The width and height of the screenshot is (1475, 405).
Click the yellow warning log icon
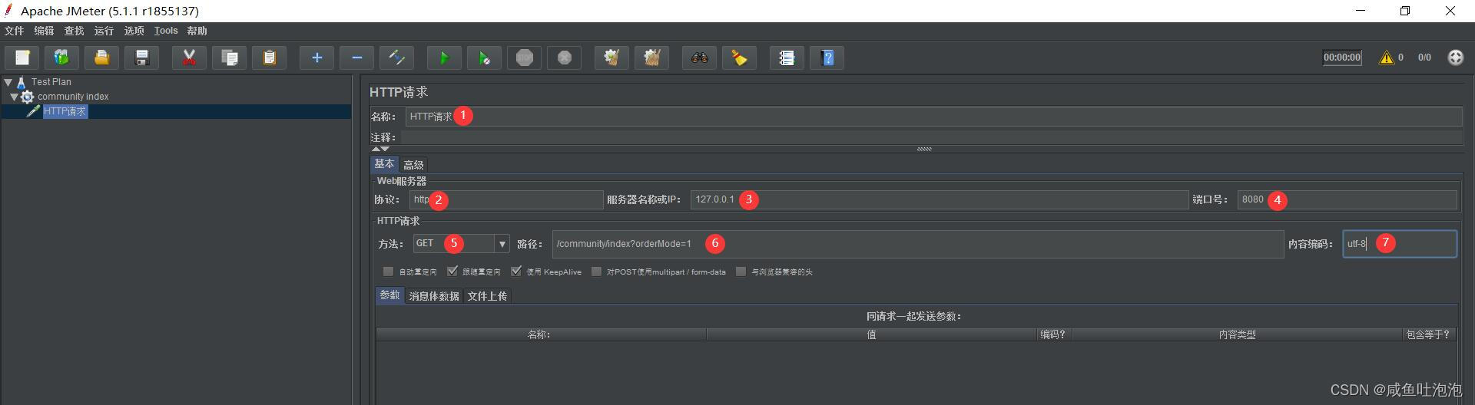tap(1387, 58)
